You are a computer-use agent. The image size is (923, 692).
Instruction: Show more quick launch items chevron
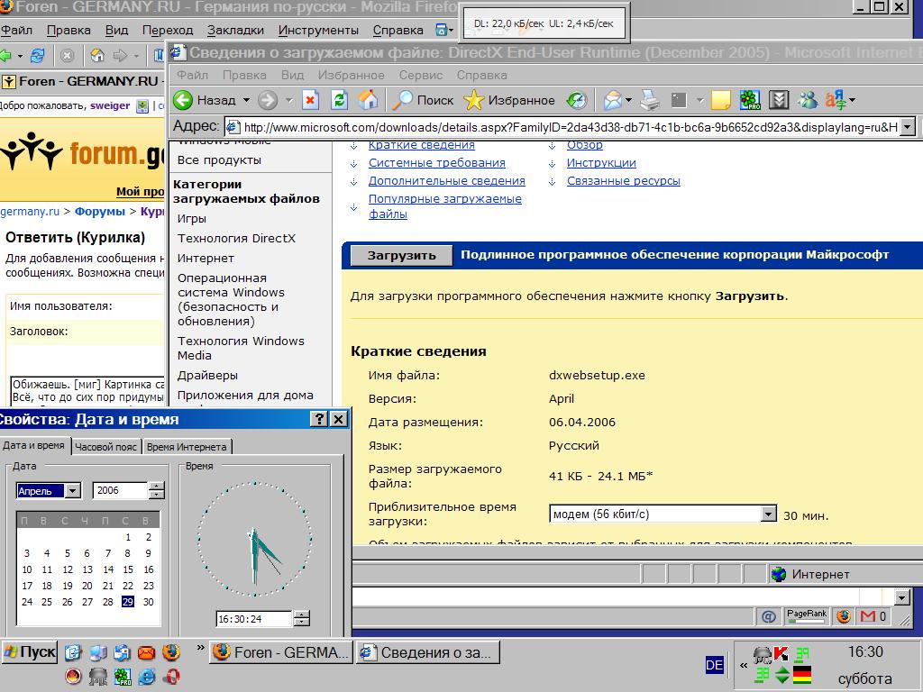(200, 648)
